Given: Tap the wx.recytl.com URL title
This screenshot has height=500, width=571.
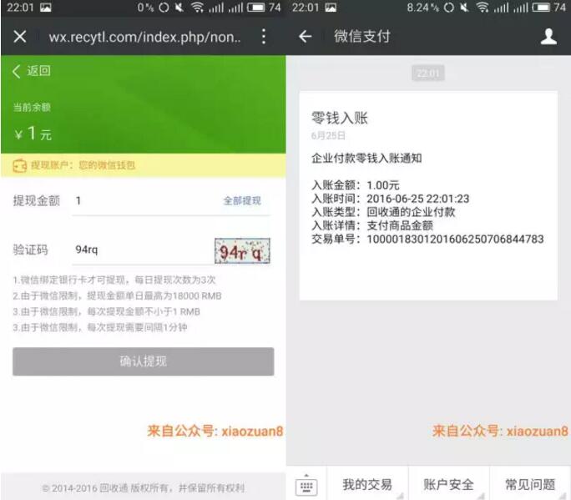Looking at the screenshot, I should click(x=144, y=37).
